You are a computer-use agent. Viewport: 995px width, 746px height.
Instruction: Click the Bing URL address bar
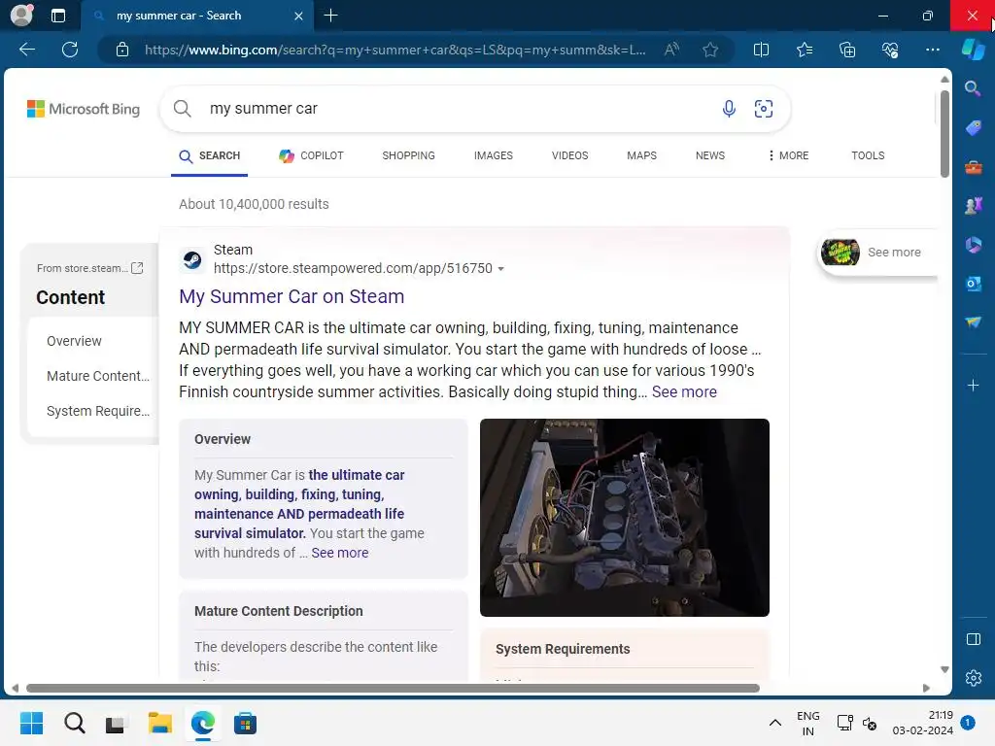click(395, 50)
